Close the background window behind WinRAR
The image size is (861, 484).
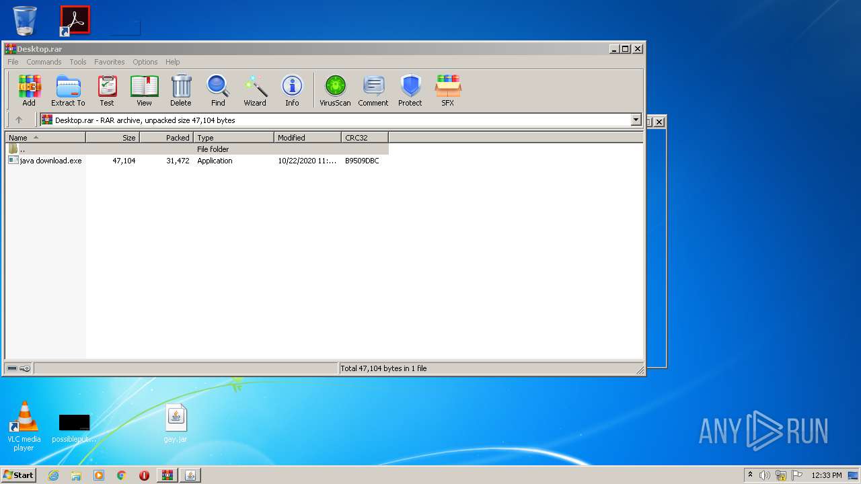[x=659, y=122]
